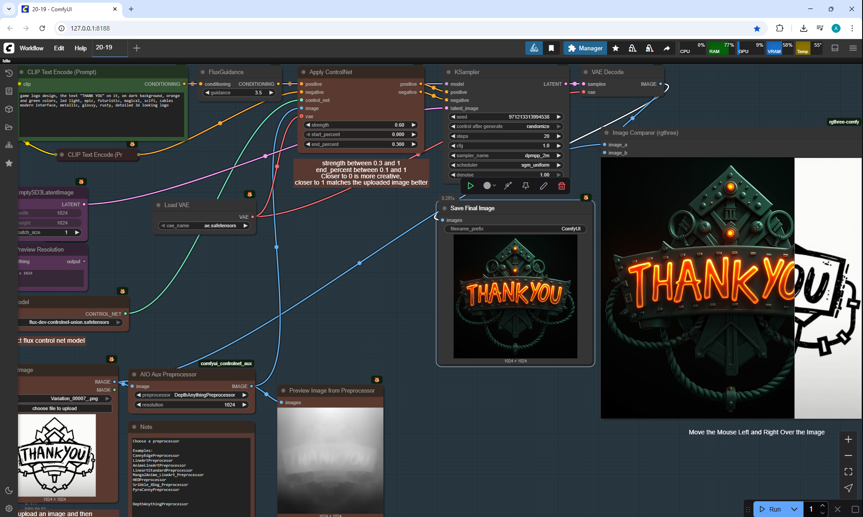
Task: Click the Fit View icon
Action: [848, 472]
